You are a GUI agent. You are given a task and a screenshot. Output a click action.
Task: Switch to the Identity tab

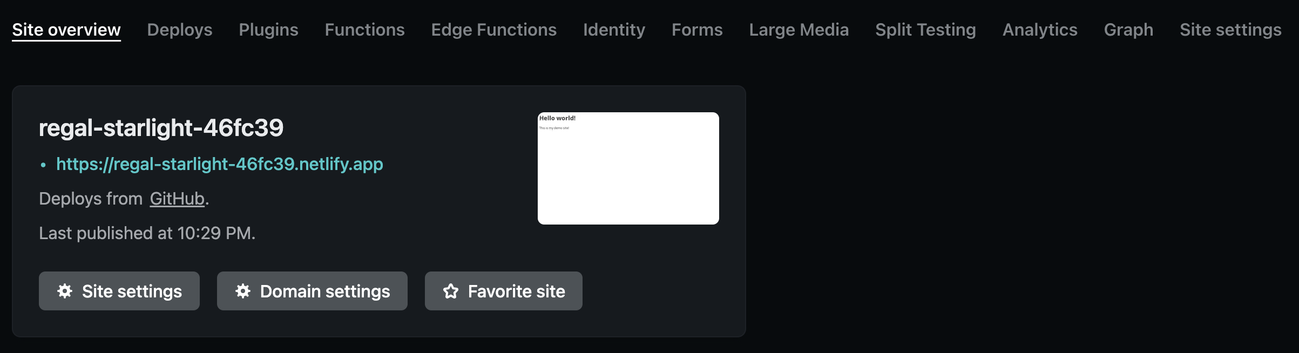[614, 30]
